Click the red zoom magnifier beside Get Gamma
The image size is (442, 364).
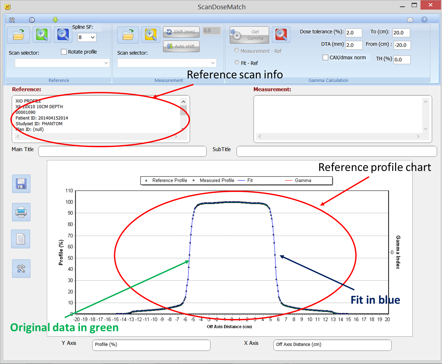(x=281, y=35)
